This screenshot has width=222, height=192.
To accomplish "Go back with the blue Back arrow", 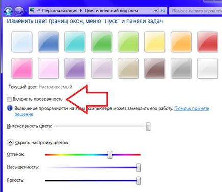I will pyautogui.click(x=8, y=11).
